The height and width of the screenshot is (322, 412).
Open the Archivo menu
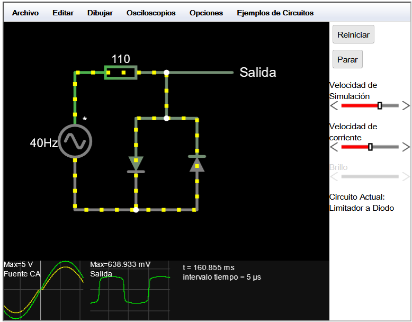pyautogui.click(x=25, y=13)
